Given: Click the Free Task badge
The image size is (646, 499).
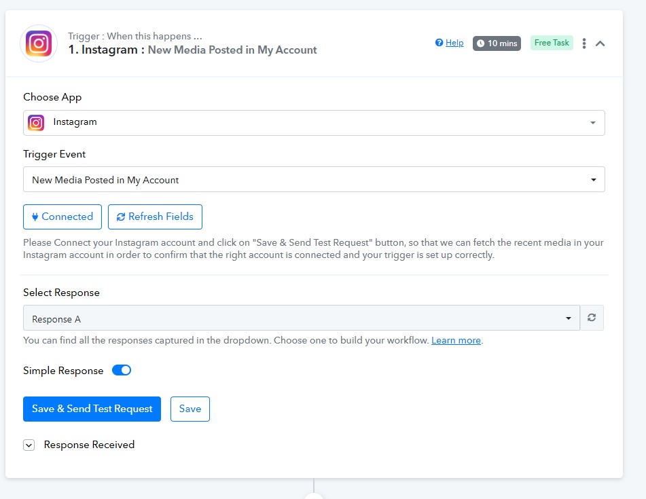Looking at the screenshot, I should pyautogui.click(x=552, y=43).
